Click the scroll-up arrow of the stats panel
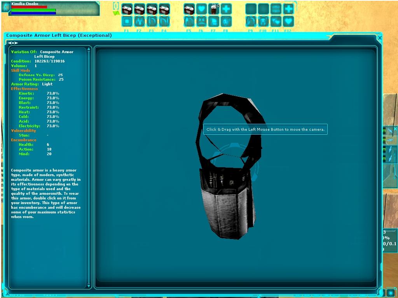The width and height of the screenshot is (398, 298). [89, 49]
